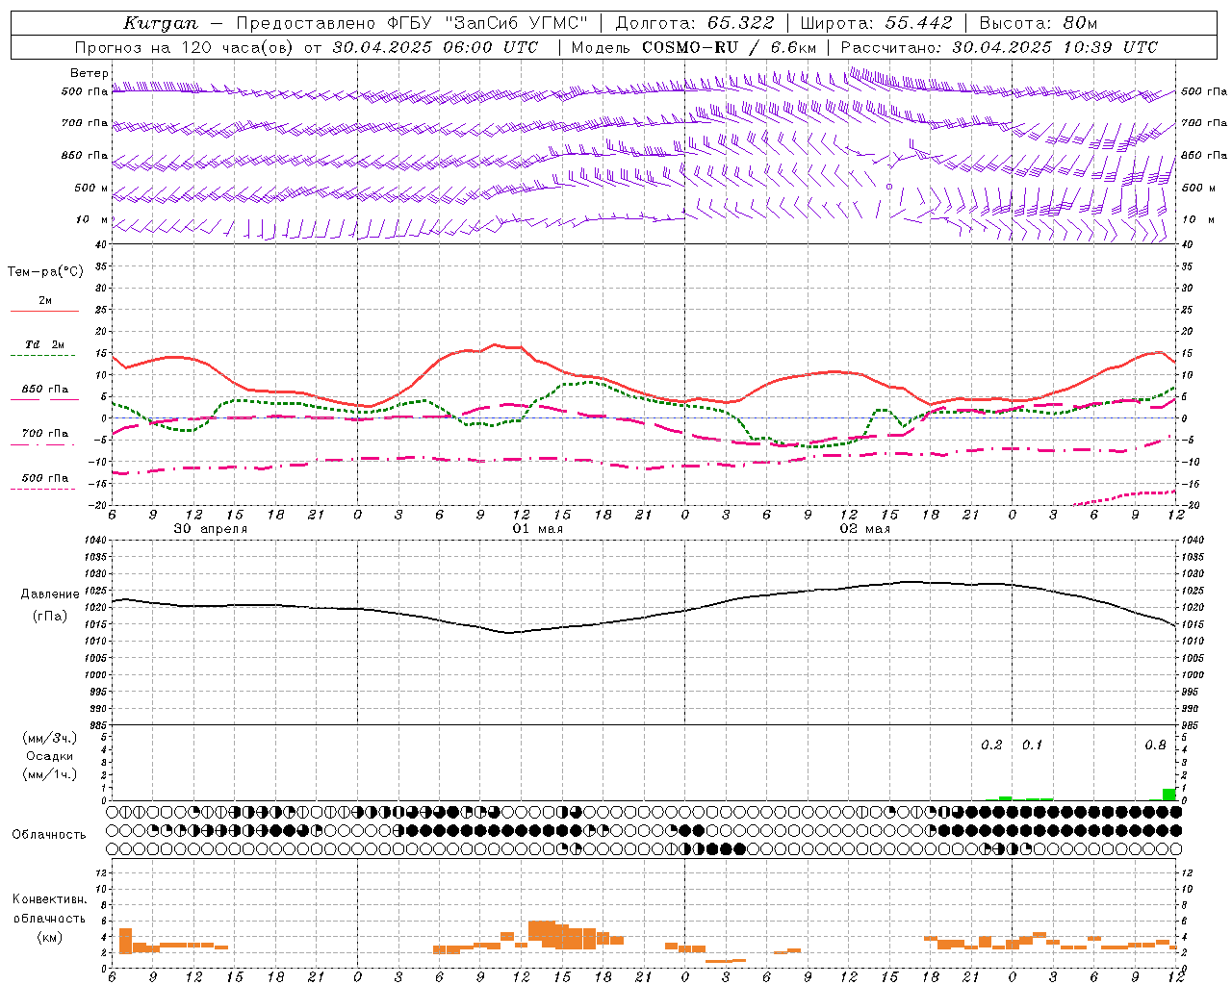Image resolution: width=1232 pixels, height=985 pixels.
Task: Click the 'Осадки' precipitation label
Action: (x=50, y=756)
